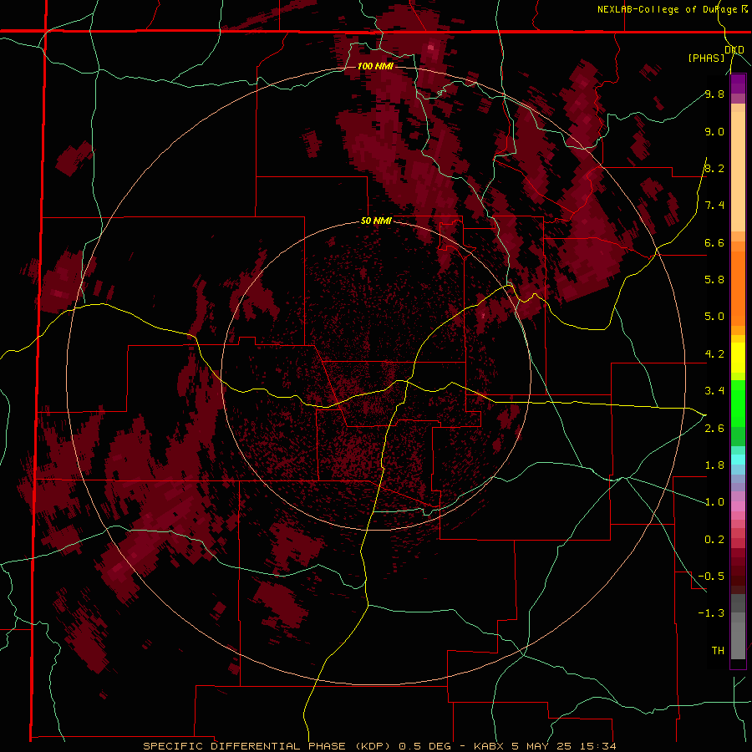Click the -1.3 scale value
This screenshot has width=752, height=752.
coord(711,613)
